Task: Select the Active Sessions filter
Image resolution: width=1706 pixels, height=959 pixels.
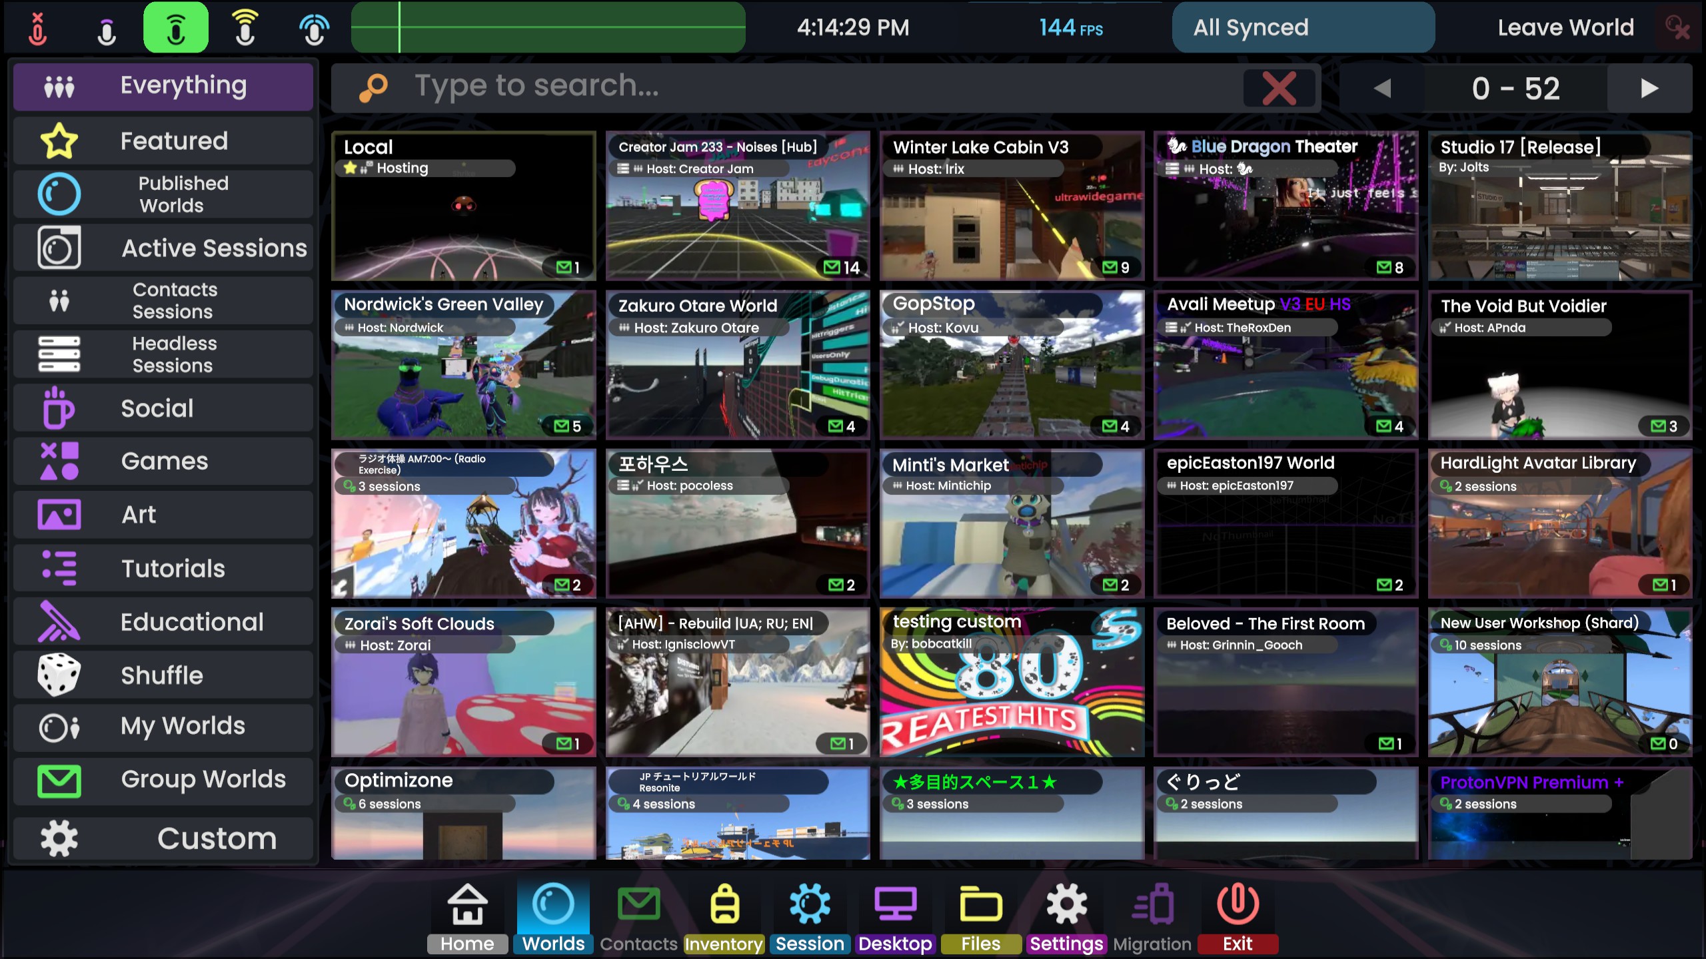Action: (163, 248)
